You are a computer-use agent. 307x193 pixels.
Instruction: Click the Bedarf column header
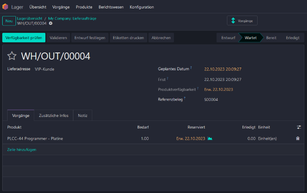[x=143, y=127]
